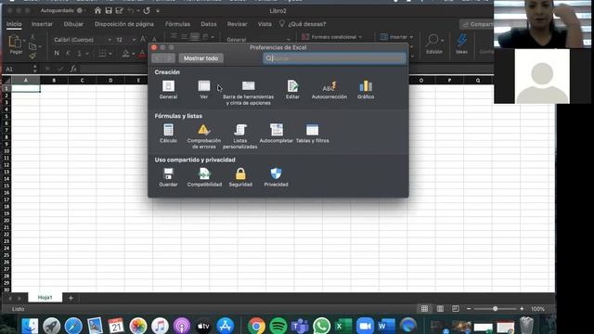Select the Hoja1 sheet tab

point(45,298)
